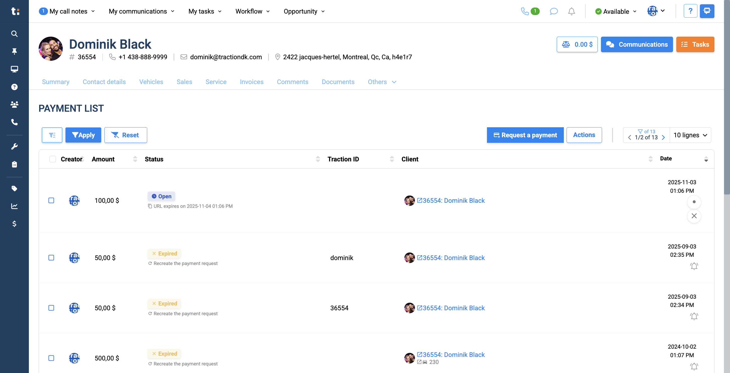Click the help question mark icon
The height and width of the screenshot is (373, 730).
[691, 11]
